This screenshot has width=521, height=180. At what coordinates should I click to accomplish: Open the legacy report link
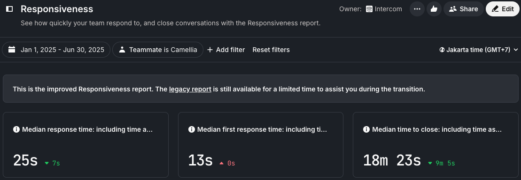(190, 89)
